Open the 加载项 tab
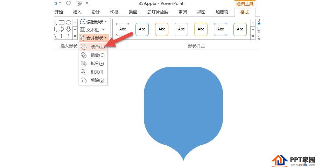Image resolution: width=315 pixels, height=167 pixels. click(x=222, y=12)
